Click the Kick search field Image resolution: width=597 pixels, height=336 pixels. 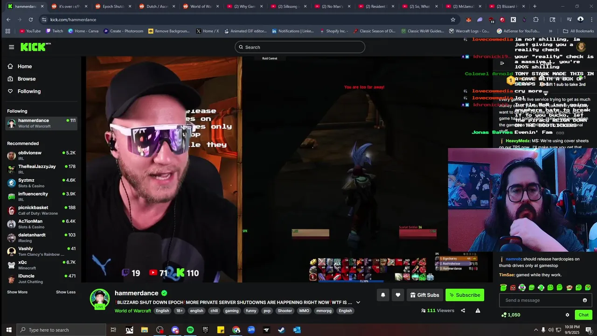tap(299, 47)
